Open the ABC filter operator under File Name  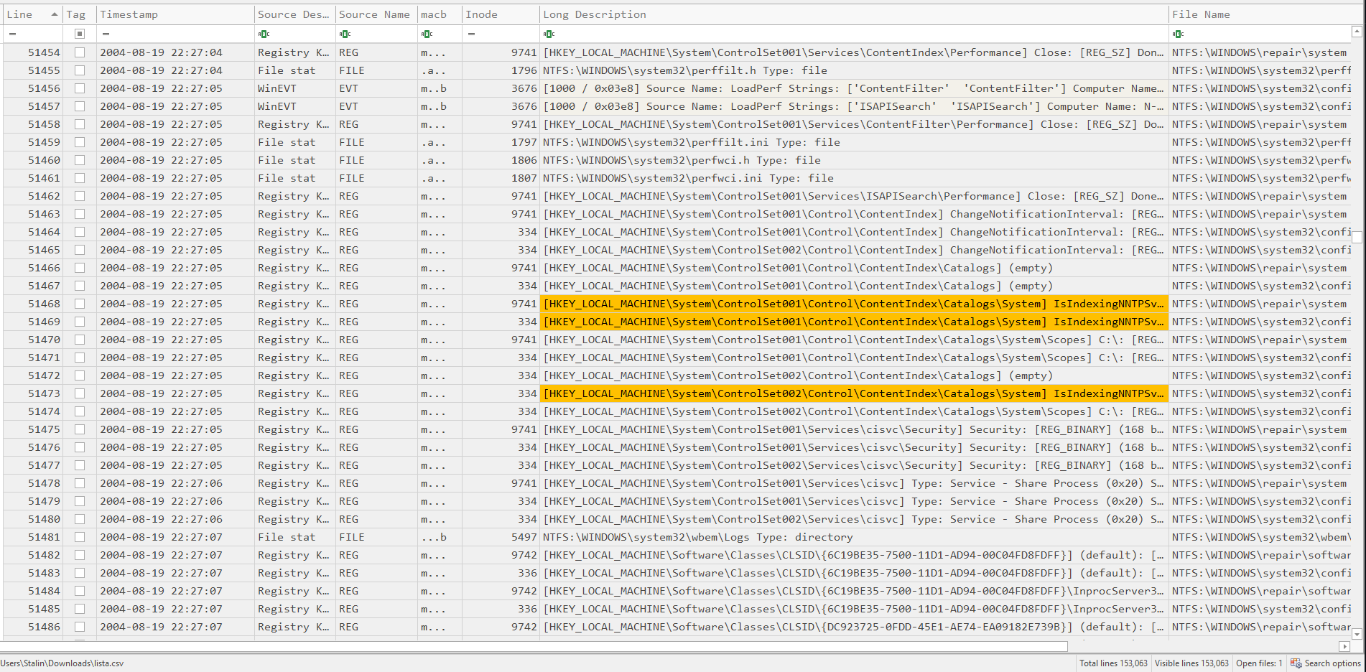point(1178,34)
